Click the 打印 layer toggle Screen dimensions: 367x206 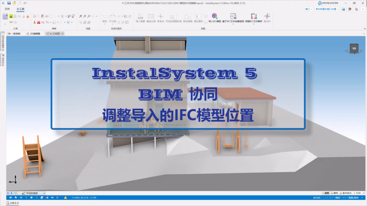pyautogui.click(x=357, y=193)
